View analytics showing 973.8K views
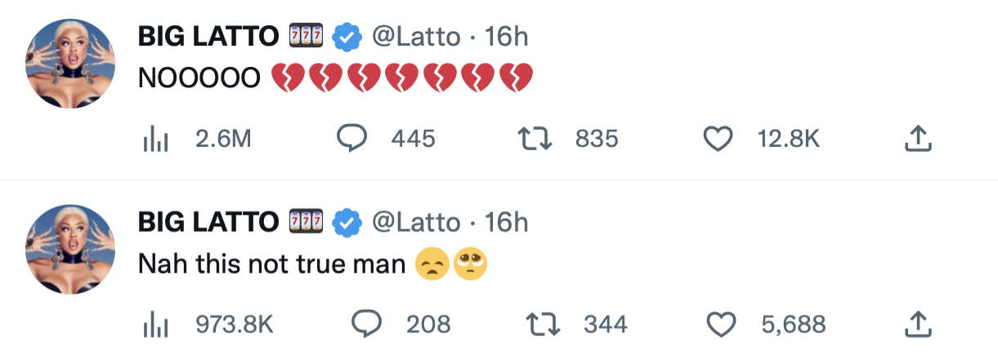Screen dimensions: 998x363 (x=155, y=325)
